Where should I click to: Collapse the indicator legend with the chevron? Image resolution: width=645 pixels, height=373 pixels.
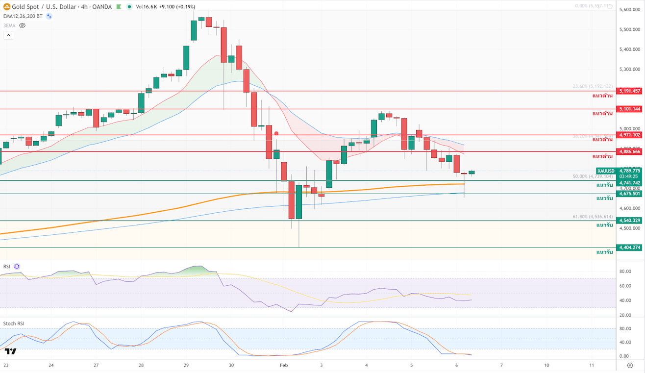coord(8,35)
